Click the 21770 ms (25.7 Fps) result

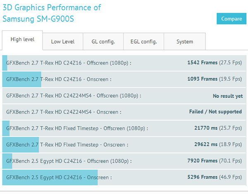click(218, 128)
